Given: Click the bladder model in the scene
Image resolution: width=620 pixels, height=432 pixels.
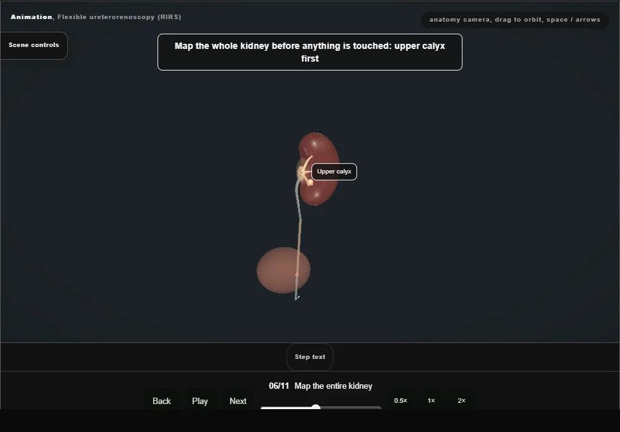Looking at the screenshot, I should point(283,270).
